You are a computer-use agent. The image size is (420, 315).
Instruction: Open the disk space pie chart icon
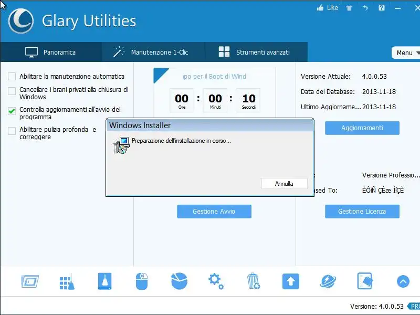tap(179, 281)
